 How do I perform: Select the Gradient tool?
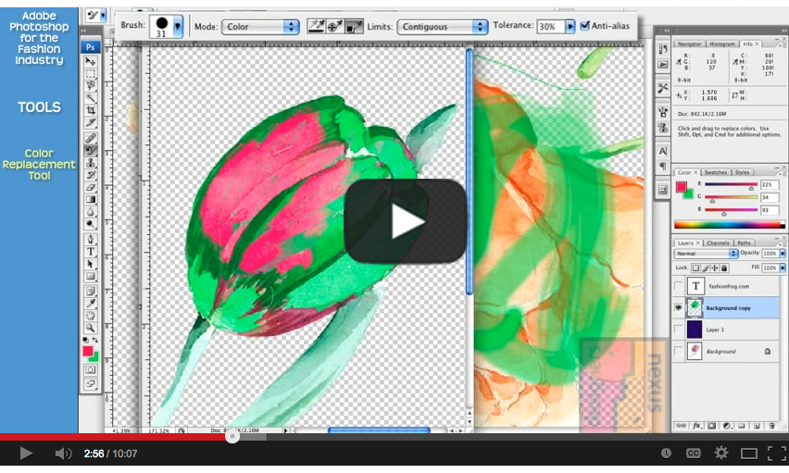coord(91,200)
